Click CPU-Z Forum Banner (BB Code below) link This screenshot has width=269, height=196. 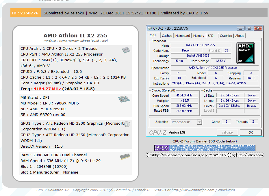pos(205,141)
